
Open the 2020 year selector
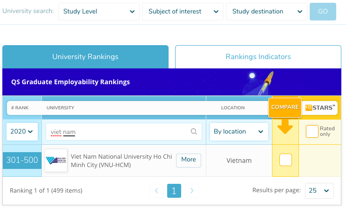tap(22, 132)
